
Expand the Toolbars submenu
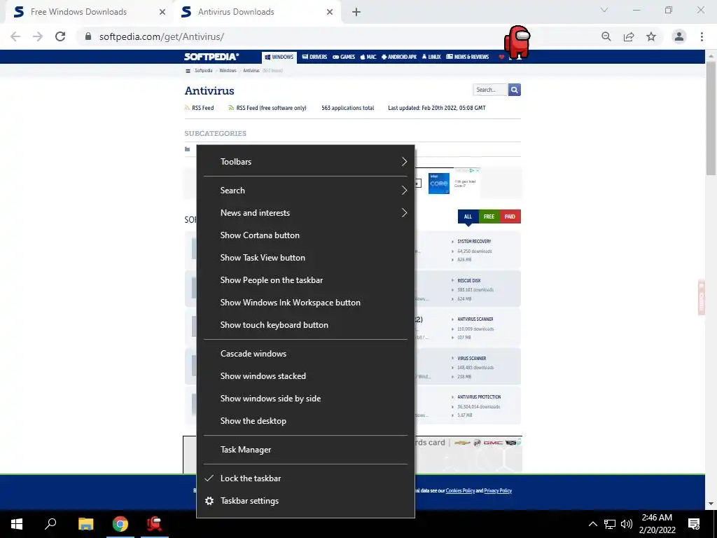[x=305, y=162]
